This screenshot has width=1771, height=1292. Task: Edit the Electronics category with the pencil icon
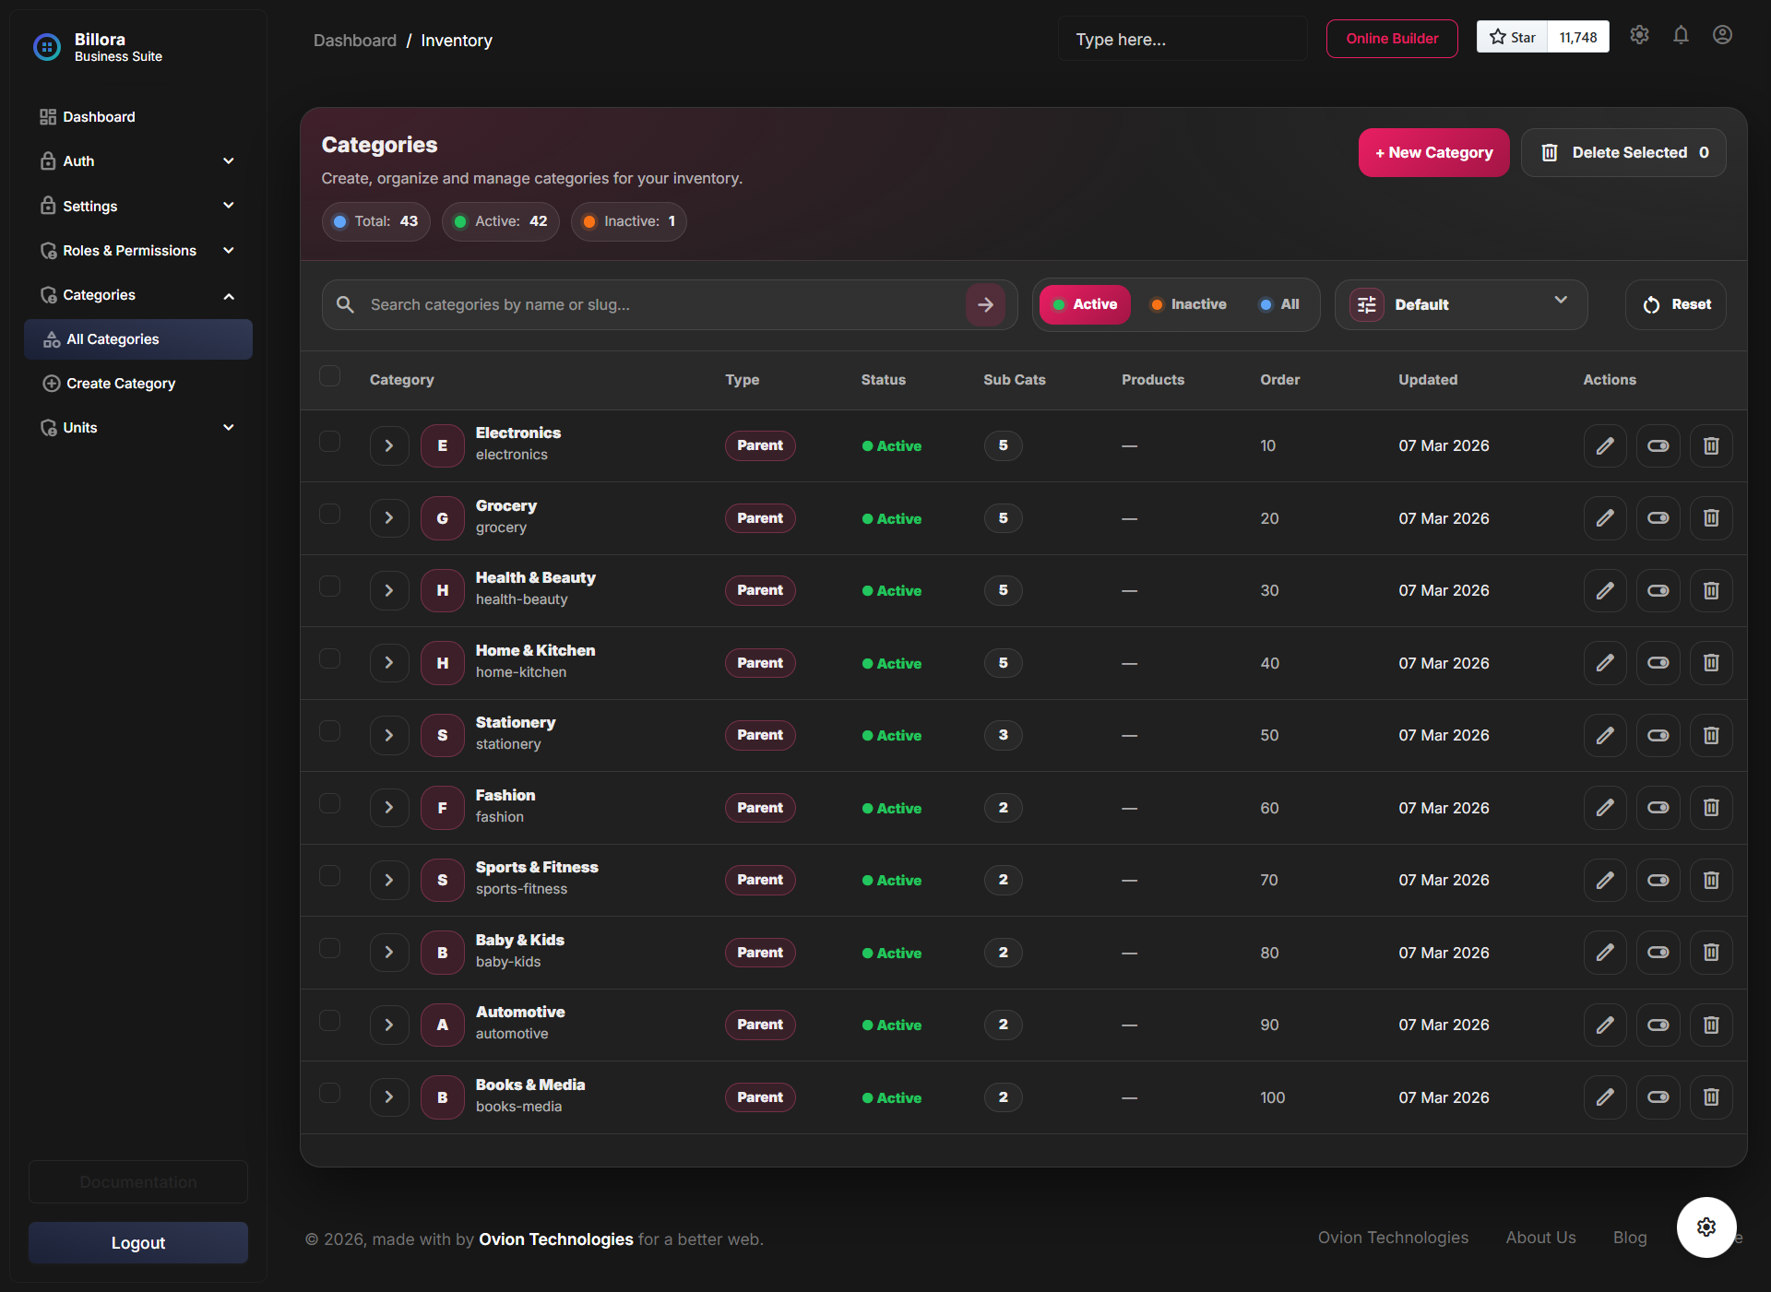tap(1605, 445)
